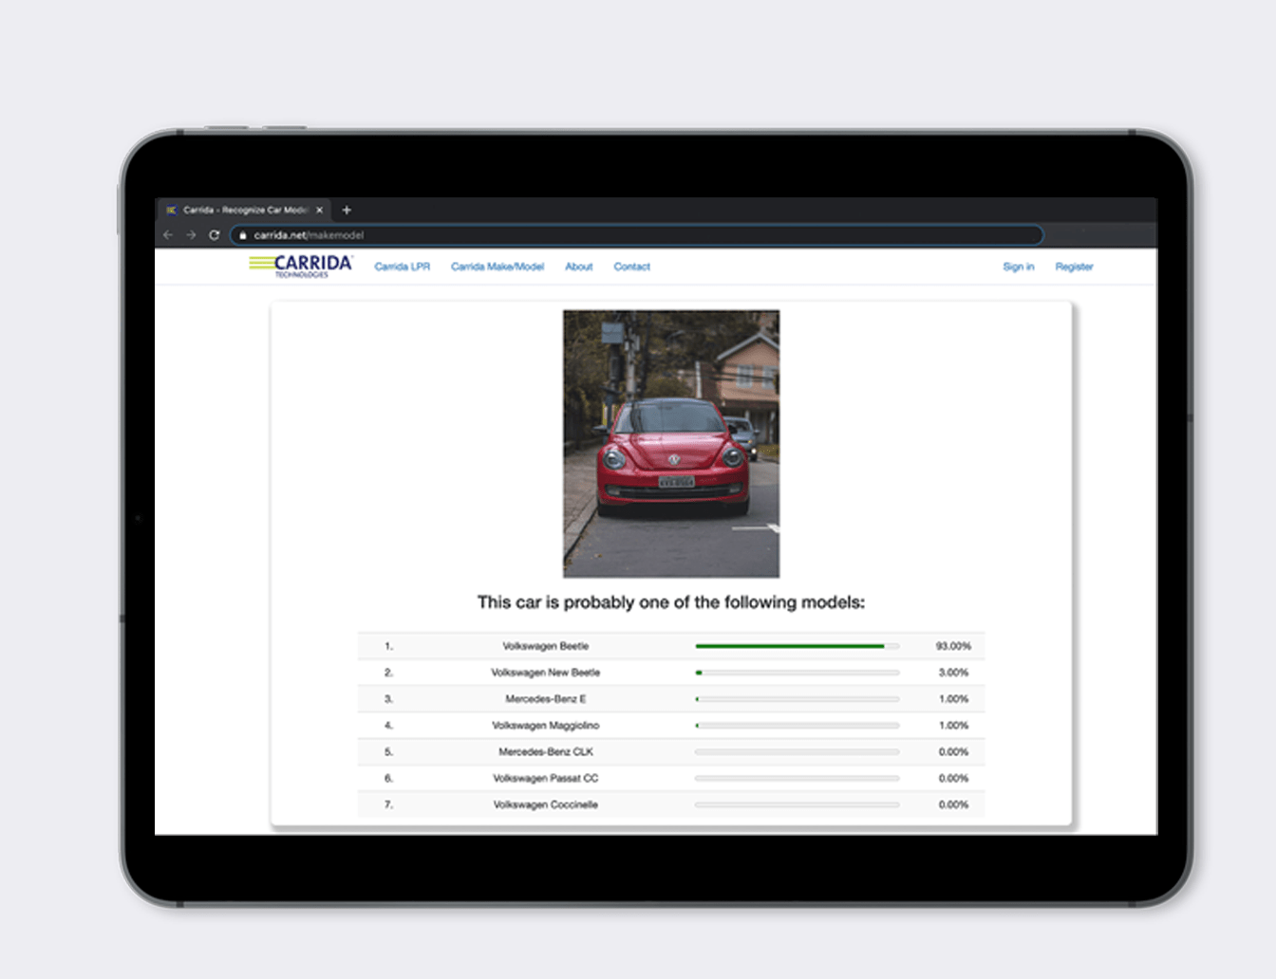
Task: Click the Sign in link
Action: tap(1019, 267)
